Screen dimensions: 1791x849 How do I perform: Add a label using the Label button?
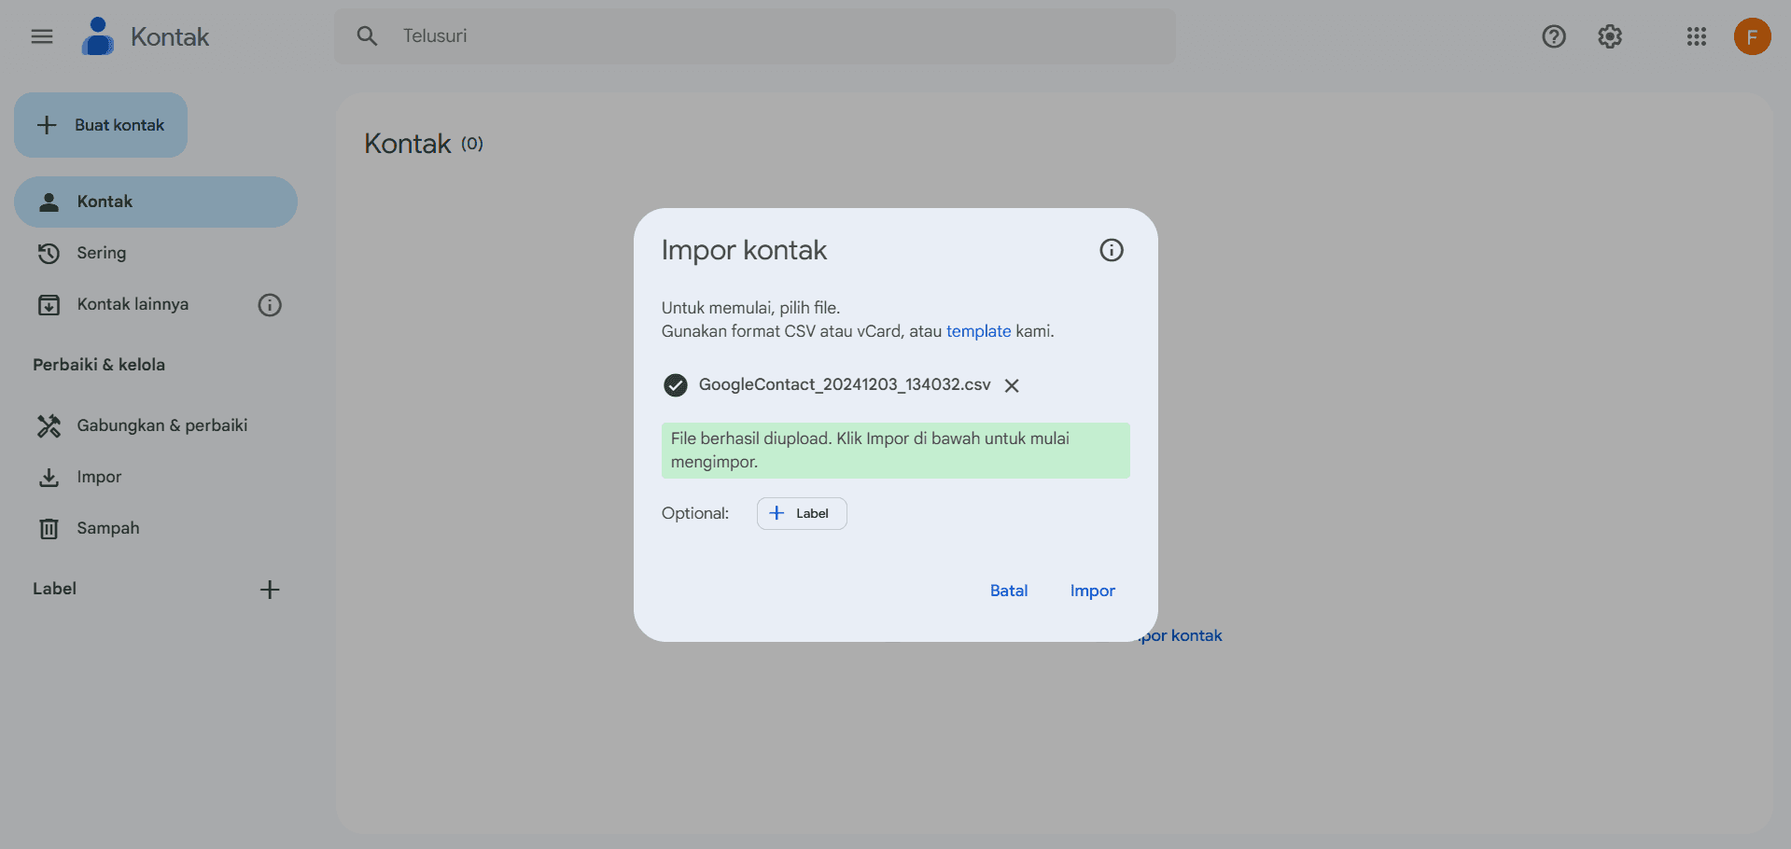tap(801, 513)
